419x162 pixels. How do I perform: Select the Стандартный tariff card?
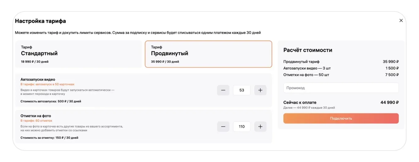[x=78, y=54]
